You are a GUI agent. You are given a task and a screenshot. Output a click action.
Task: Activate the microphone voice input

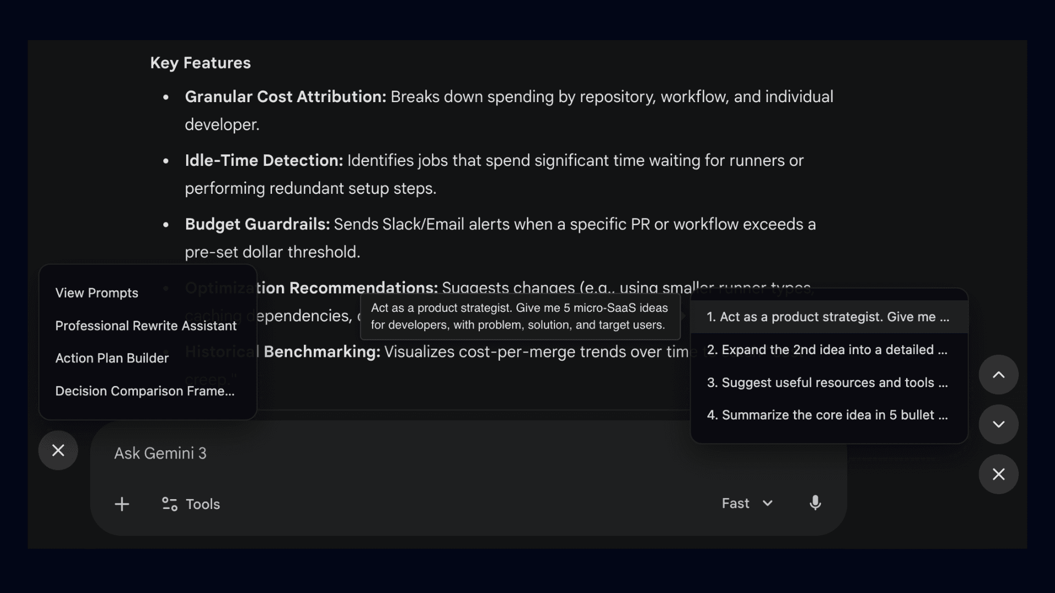coord(815,503)
